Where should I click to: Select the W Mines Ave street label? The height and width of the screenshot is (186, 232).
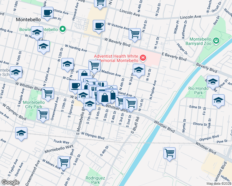coord(51,164)
